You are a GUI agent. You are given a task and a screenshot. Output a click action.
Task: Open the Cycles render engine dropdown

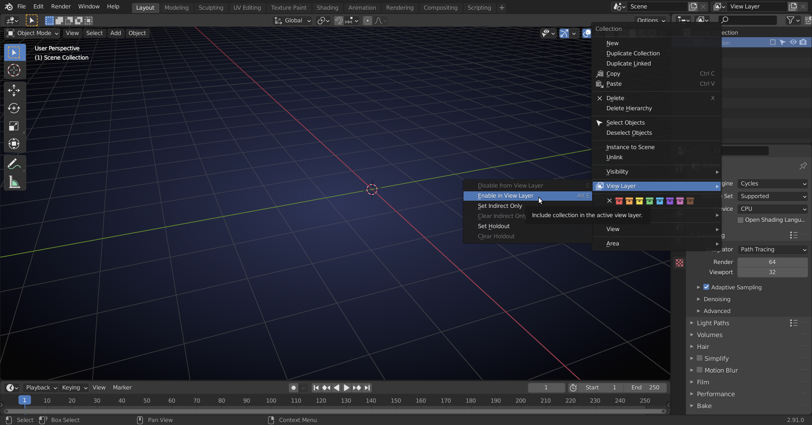tap(773, 184)
